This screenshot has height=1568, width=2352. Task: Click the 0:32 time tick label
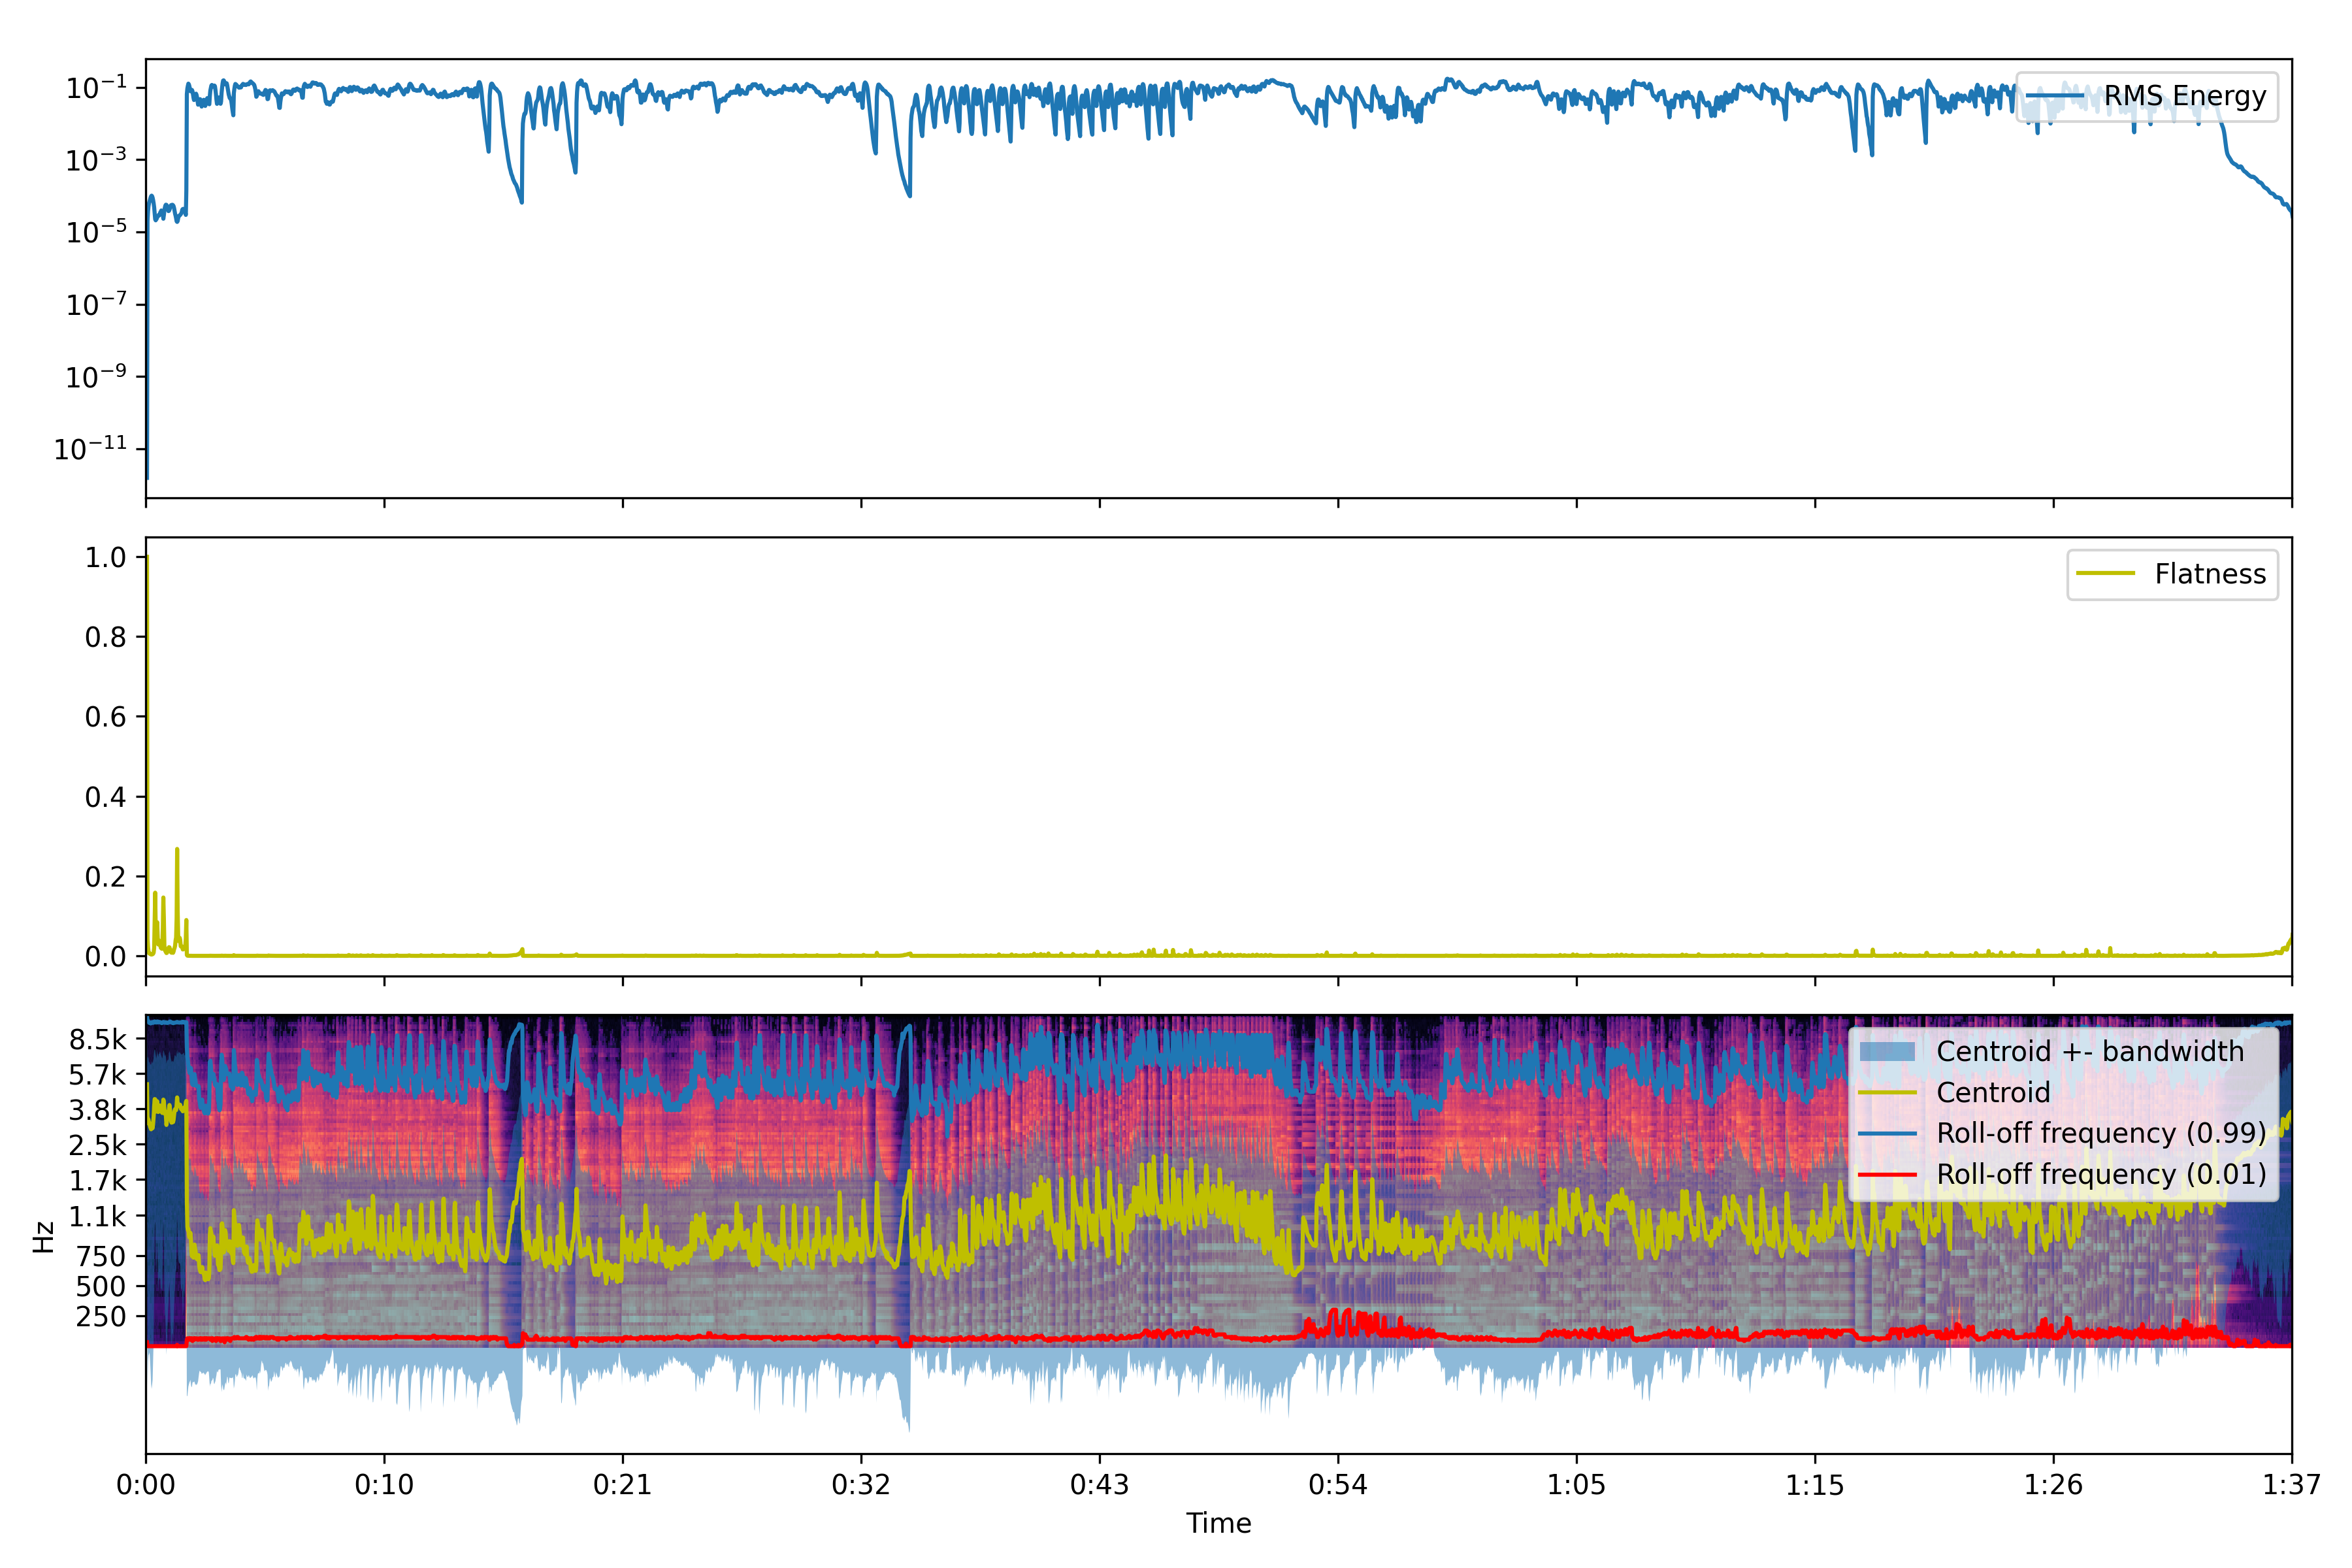pos(861,1484)
